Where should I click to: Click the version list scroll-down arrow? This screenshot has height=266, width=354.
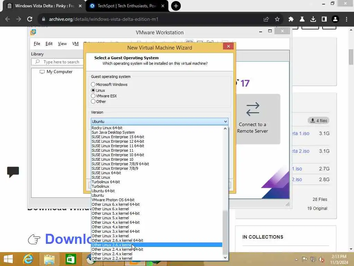pyautogui.click(x=225, y=258)
